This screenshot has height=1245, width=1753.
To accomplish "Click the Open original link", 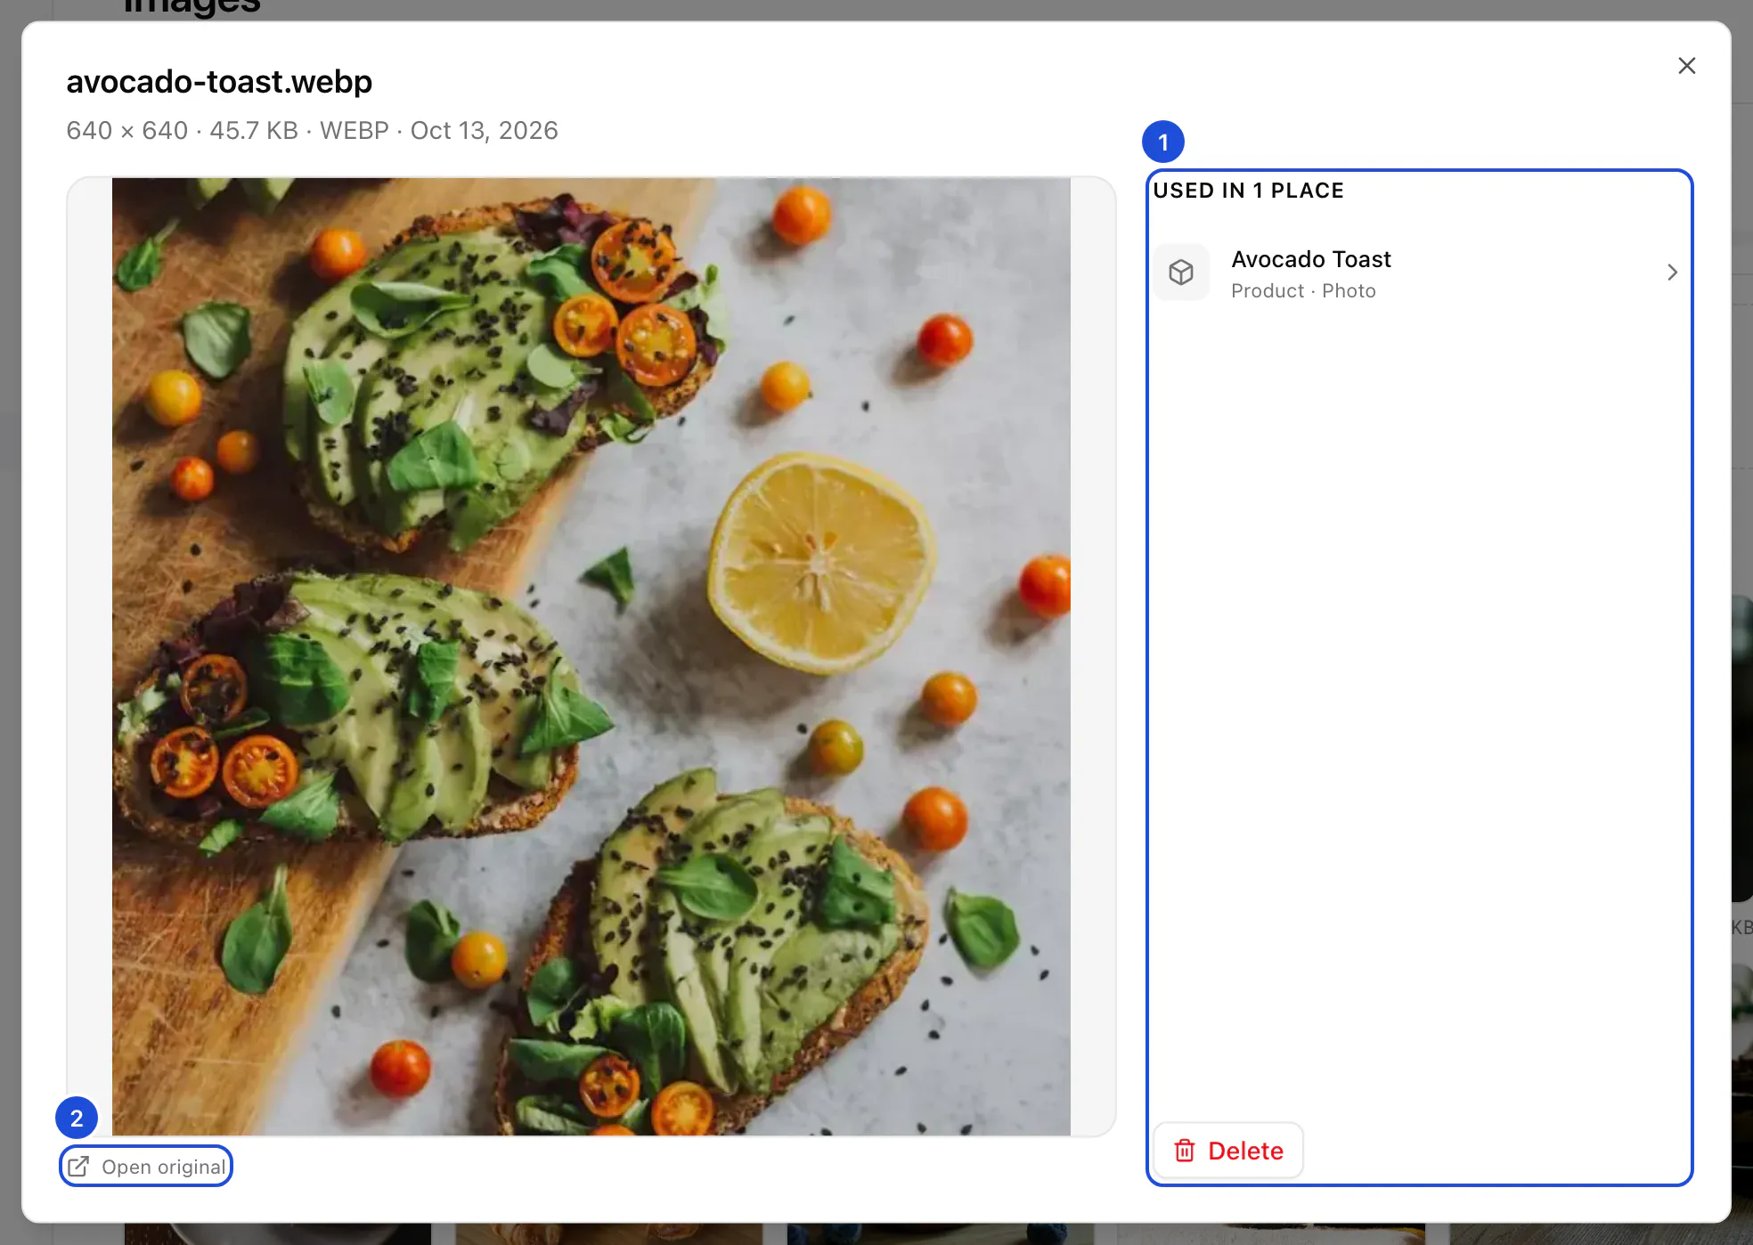I will coord(146,1167).
